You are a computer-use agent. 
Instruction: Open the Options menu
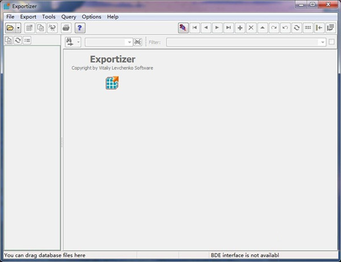point(92,16)
